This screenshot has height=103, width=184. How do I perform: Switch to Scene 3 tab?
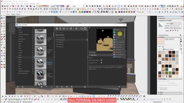tap(18, 14)
